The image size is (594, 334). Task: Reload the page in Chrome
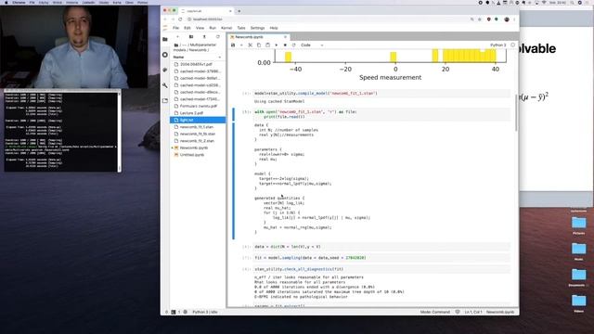[x=181, y=19]
